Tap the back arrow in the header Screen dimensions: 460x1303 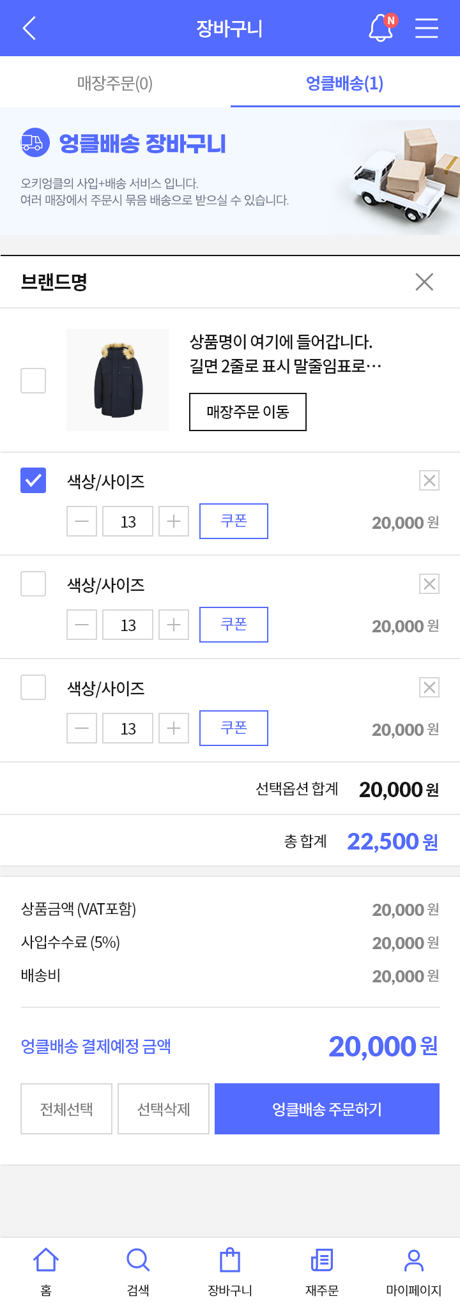[29, 28]
